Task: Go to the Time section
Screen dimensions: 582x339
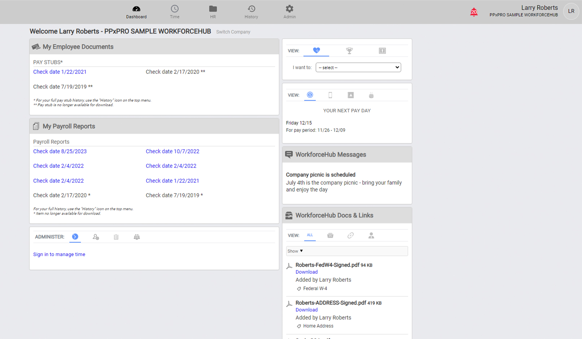Action: click(x=175, y=12)
